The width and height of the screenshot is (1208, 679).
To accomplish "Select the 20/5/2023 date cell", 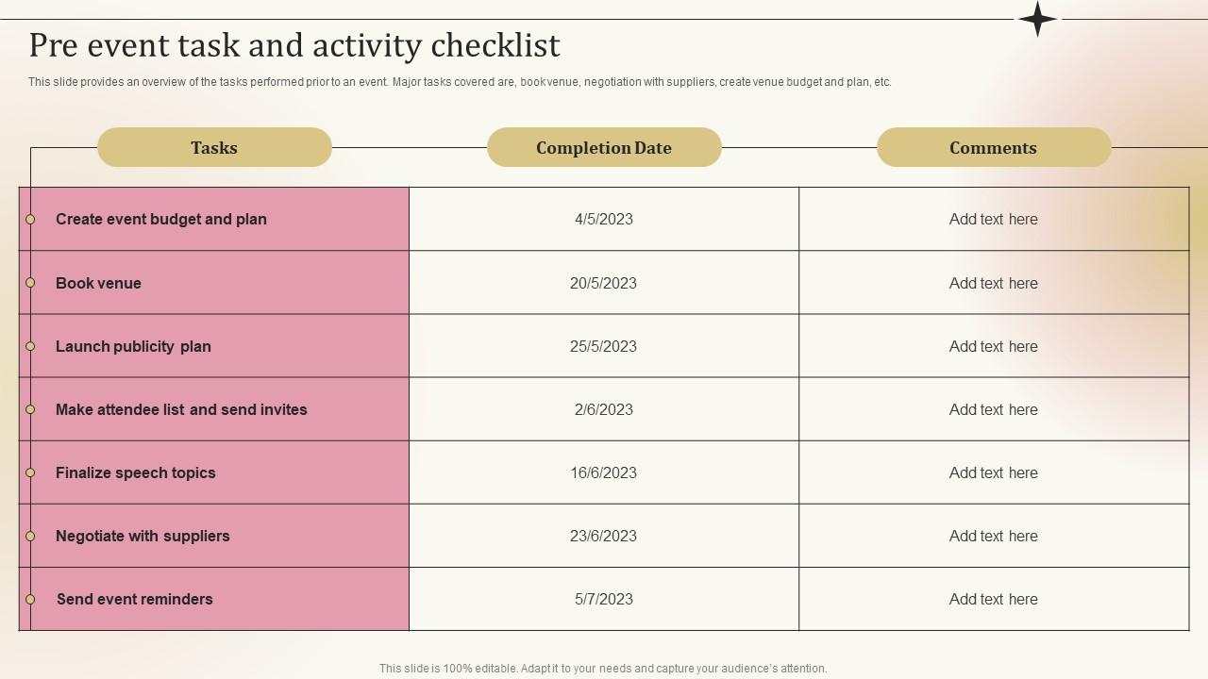I will 604,283.
